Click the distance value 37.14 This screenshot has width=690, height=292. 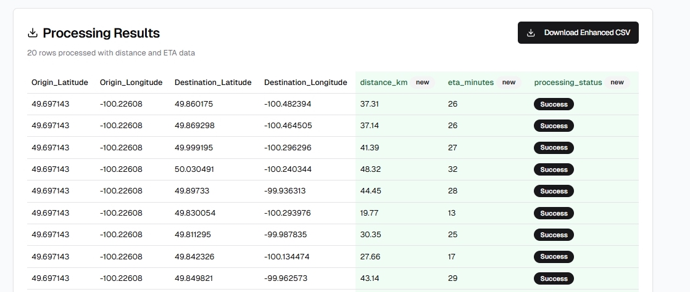[369, 126]
